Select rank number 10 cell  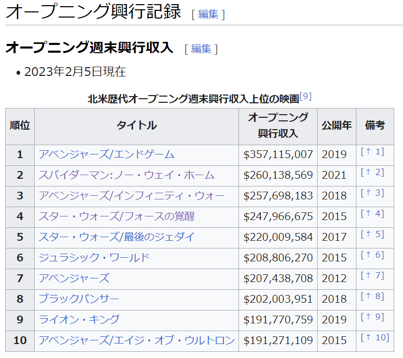(20, 340)
